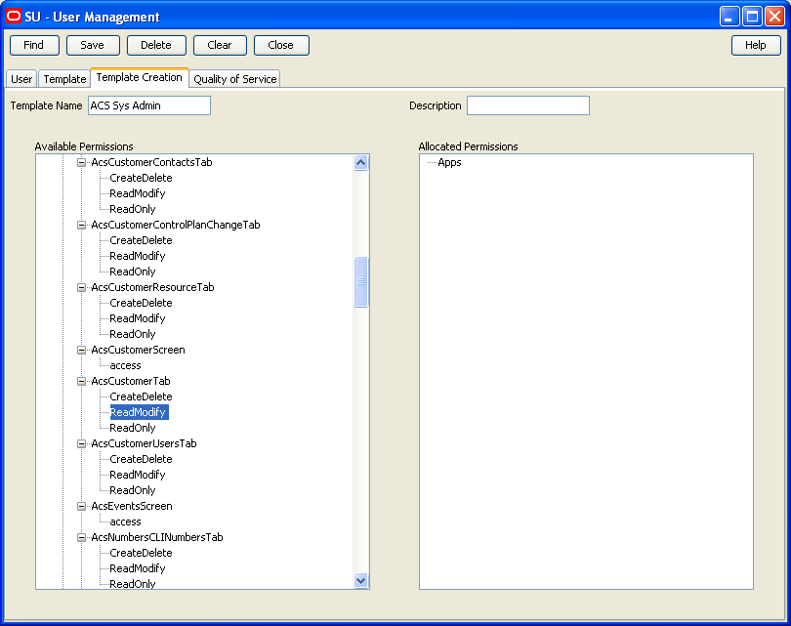Collapse the AcsCustomerScreen node
This screenshot has height=626, width=791.
click(80, 350)
